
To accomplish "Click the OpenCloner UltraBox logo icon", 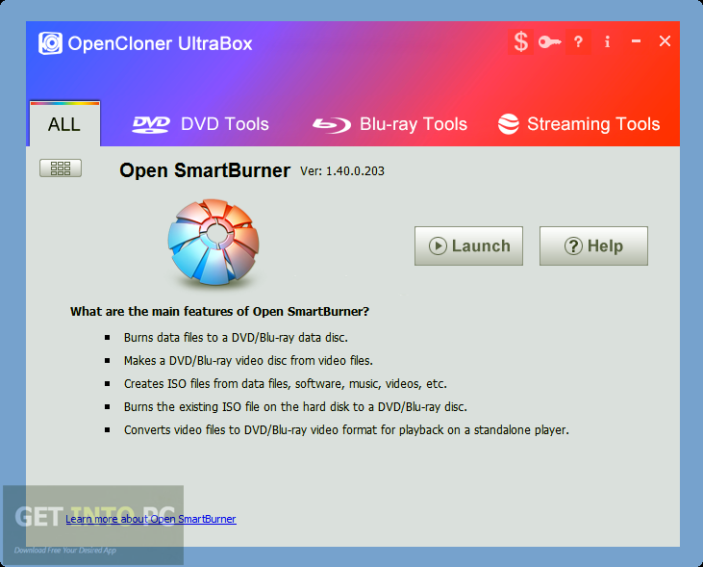I will tap(50, 43).
